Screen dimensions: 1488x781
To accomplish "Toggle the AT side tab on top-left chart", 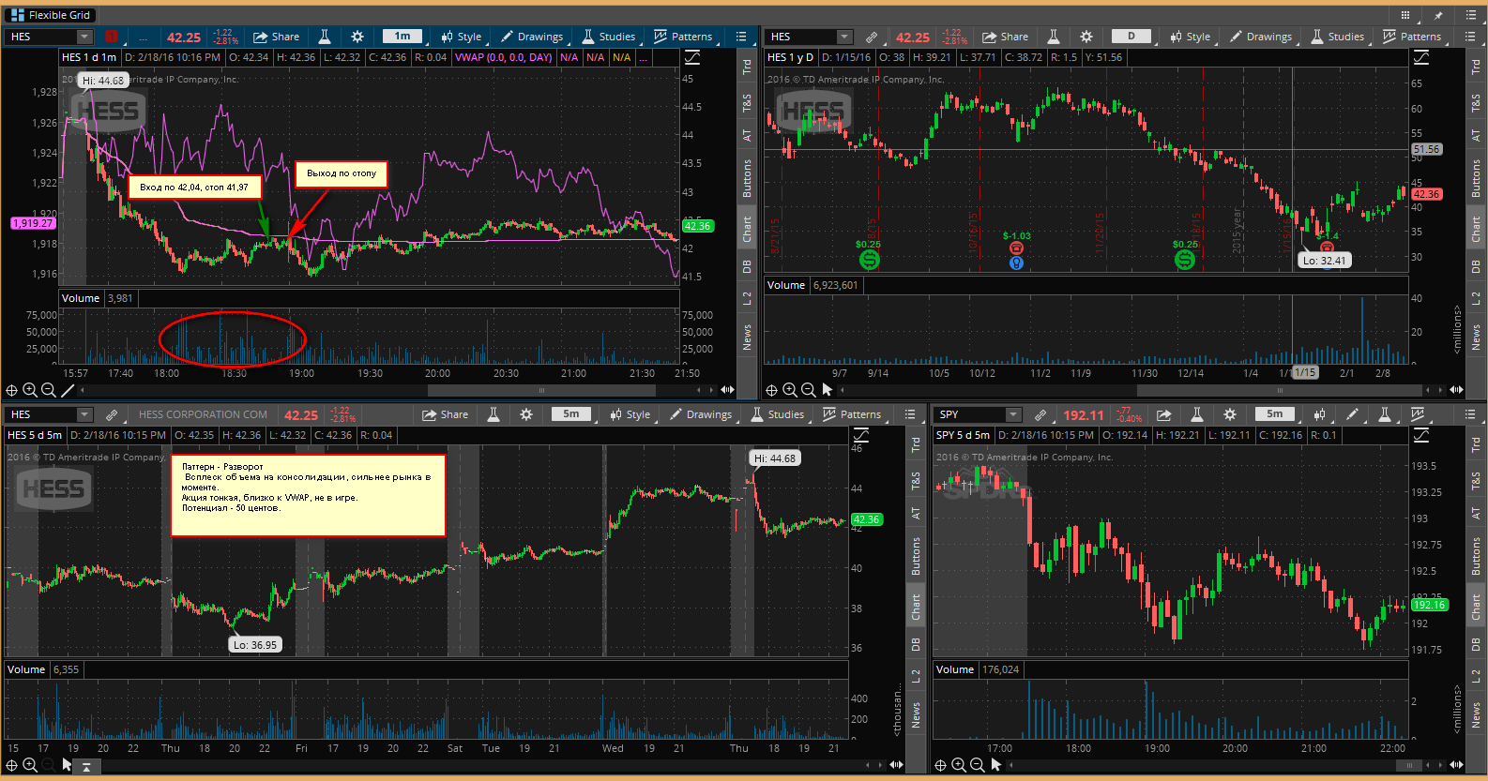I will (x=747, y=136).
